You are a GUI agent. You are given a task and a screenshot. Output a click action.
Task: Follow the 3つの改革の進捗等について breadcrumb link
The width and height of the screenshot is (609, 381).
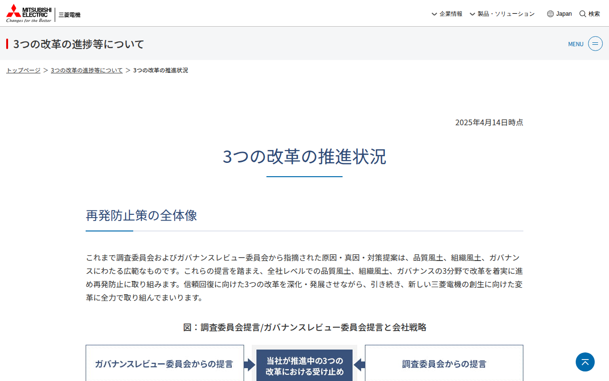pyautogui.click(x=87, y=70)
